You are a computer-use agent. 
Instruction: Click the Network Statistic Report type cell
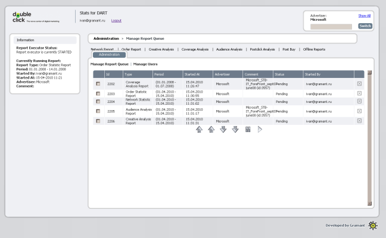pos(138,102)
